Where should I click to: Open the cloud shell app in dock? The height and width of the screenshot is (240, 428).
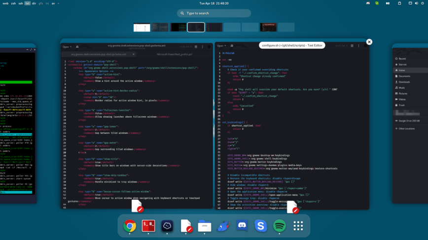tap(167, 226)
